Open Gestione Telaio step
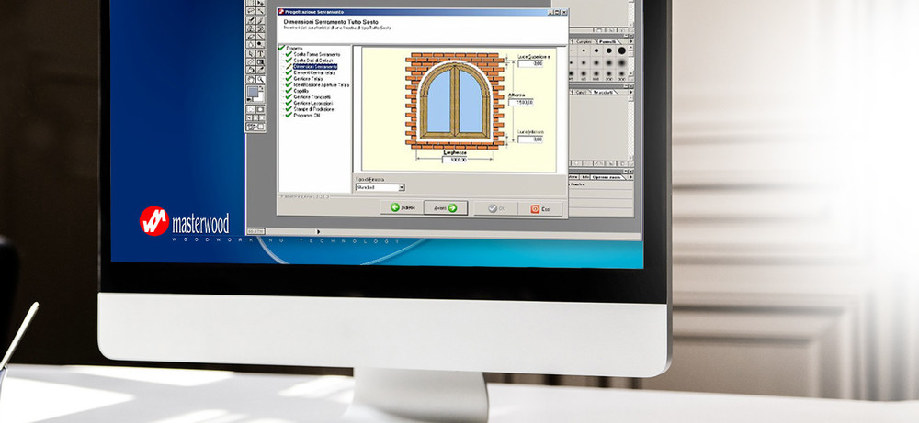 [308, 78]
